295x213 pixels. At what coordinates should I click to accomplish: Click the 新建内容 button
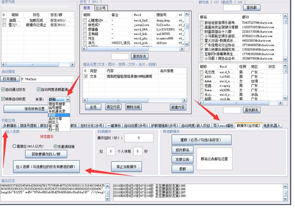[178, 107]
